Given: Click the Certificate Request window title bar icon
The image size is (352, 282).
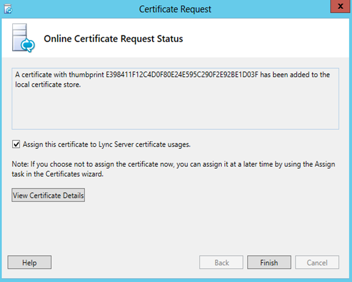Looking at the screenshot, I should [x=8, y=9].
